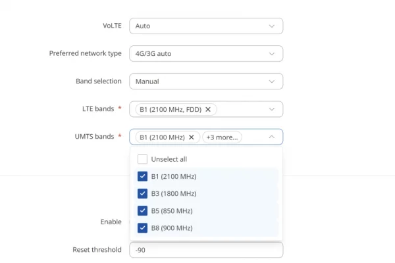Uncheck the B8 (900 MHz) checkbox
This screenshot has width=395, height=263.
click(142, 227)
